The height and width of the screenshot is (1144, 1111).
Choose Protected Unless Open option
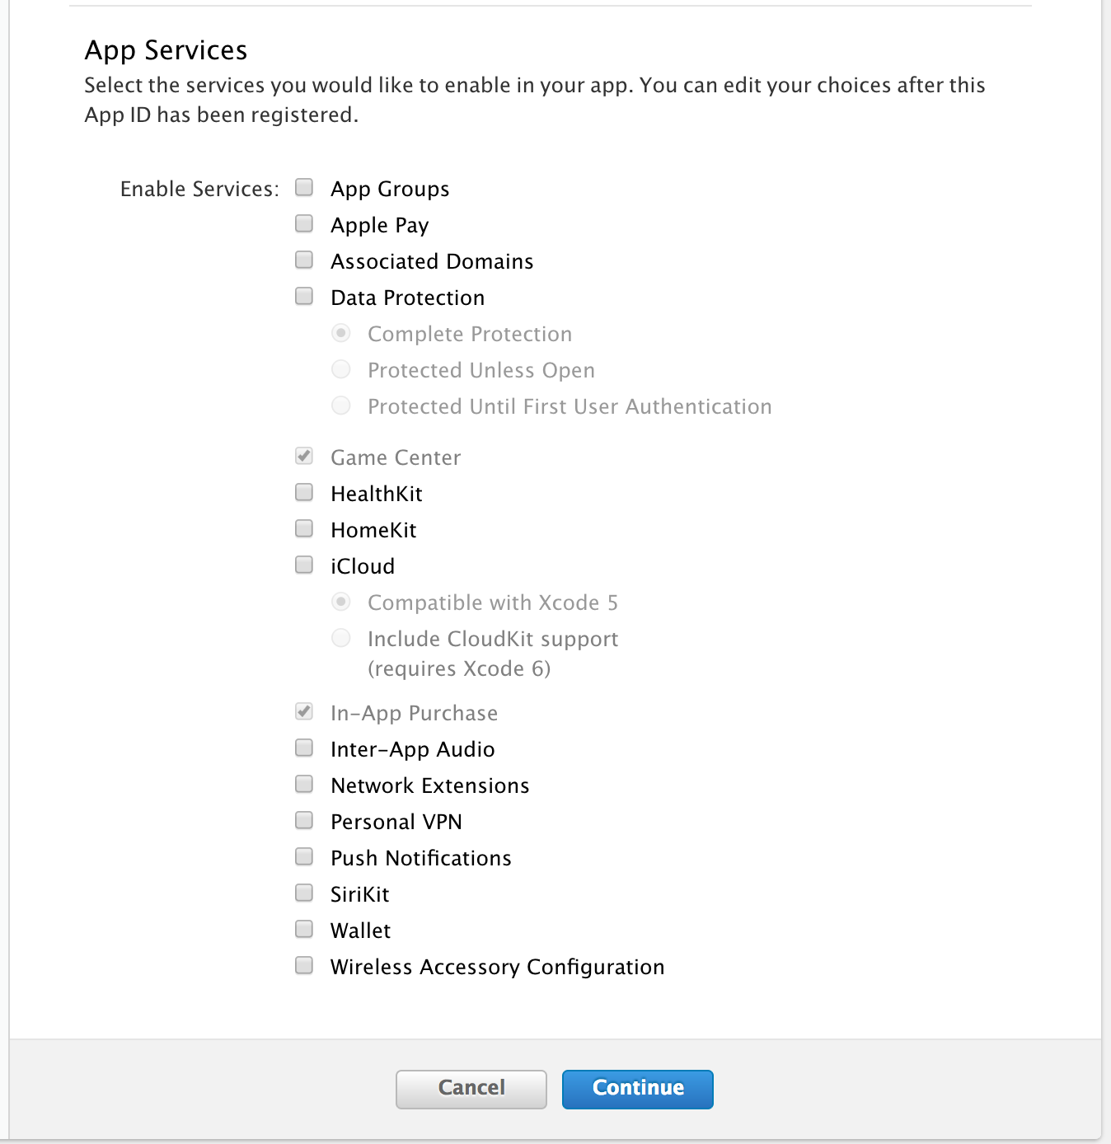coord(341,369)
